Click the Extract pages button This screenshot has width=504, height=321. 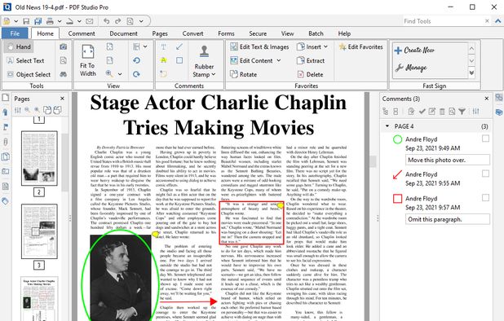(311, 60)
